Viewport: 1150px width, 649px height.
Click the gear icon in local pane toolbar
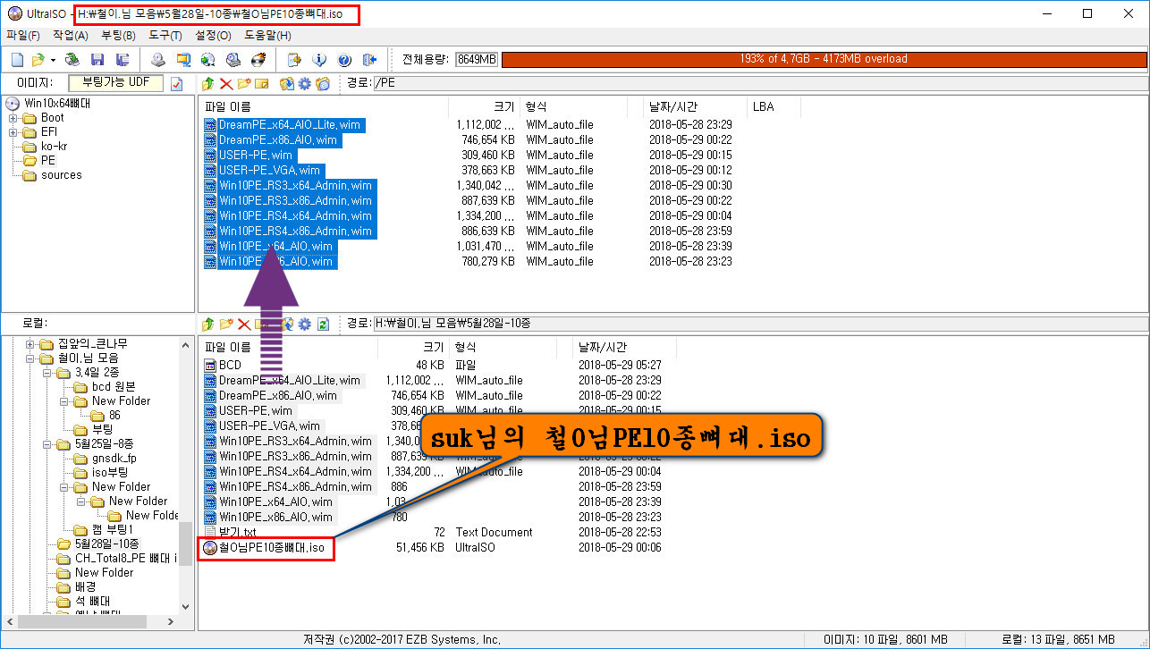pyautogui.click(x=305, y=324)
